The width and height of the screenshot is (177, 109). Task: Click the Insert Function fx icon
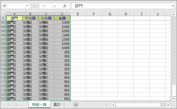tap(65, 6)
